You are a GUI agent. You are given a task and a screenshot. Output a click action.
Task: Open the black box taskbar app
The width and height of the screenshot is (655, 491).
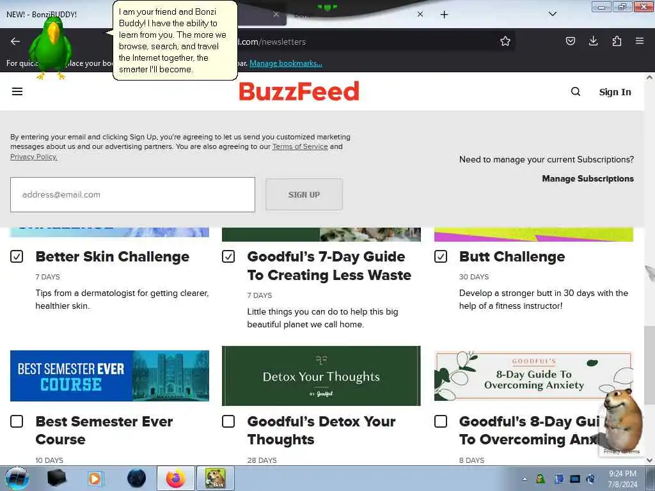click(x=57, y=478)
